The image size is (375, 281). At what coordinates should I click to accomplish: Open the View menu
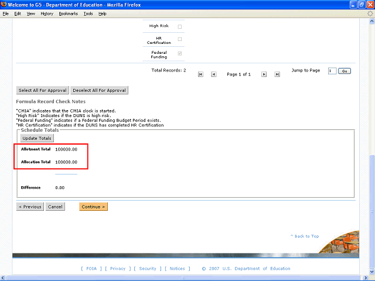click(x=31, y=13)
